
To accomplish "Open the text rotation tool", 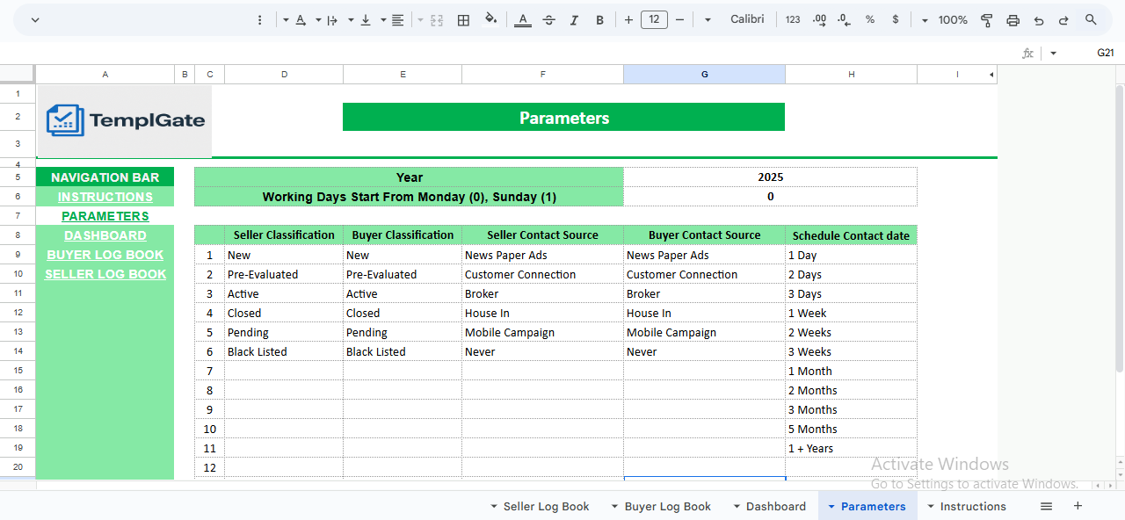I will coord(301,19).
